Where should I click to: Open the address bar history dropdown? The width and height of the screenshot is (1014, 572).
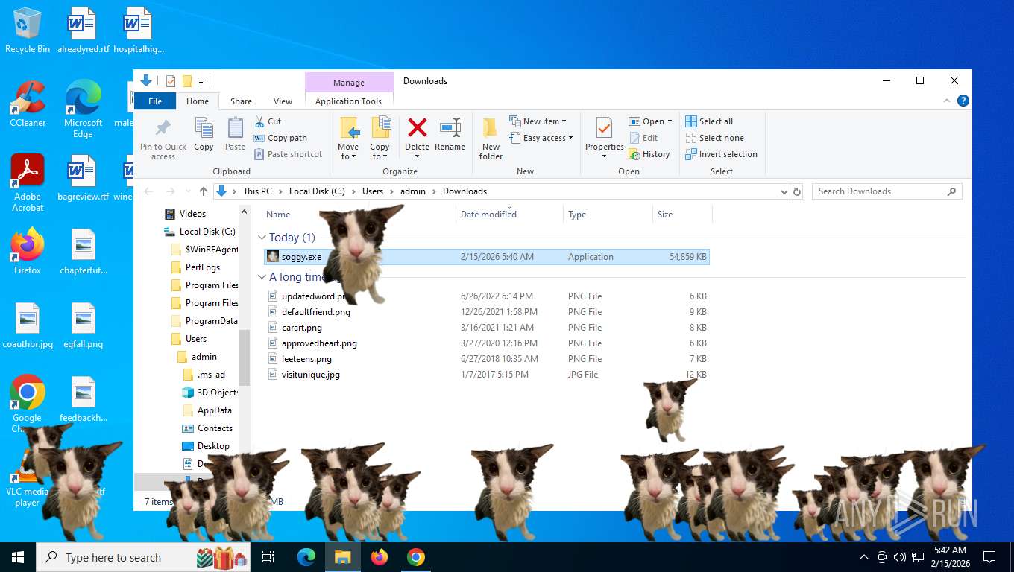tap(784, 191)
